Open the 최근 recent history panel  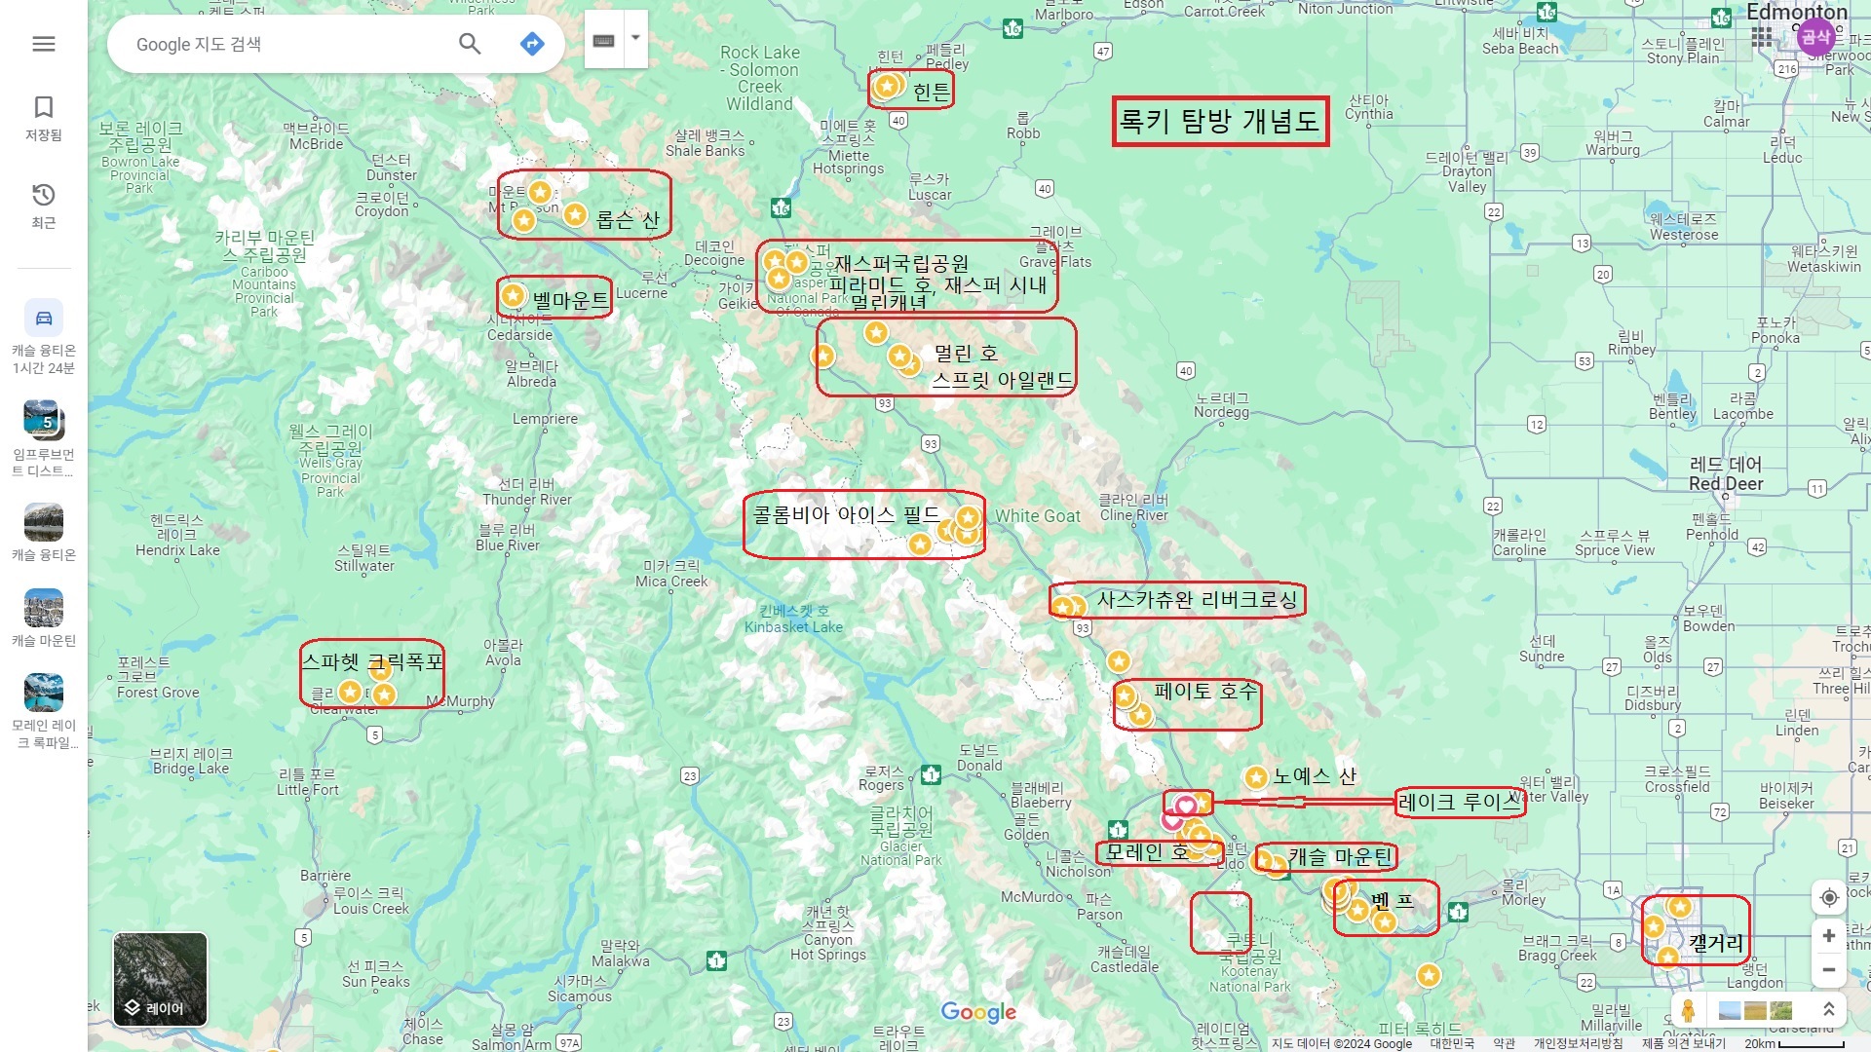(44, 206)
